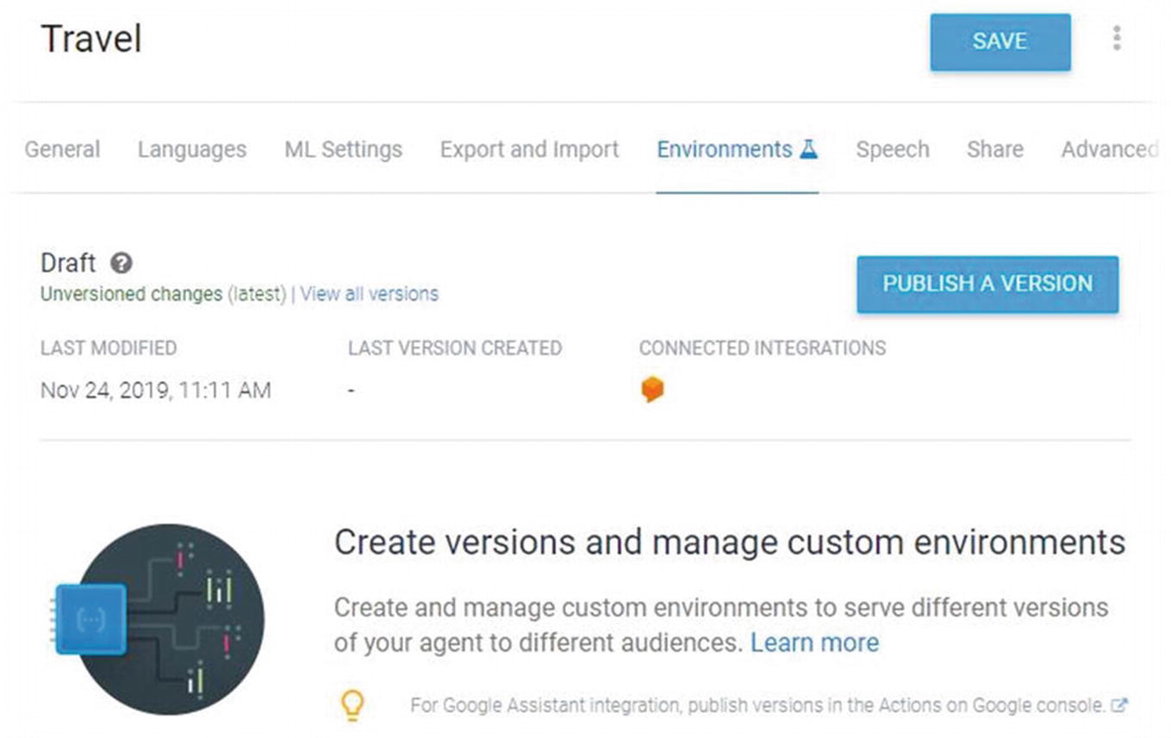This screenshot has height=738, width=1171.
Task: Click the LAST MODIFIED header
Action: pyautogui.click(x=109, y=348)
